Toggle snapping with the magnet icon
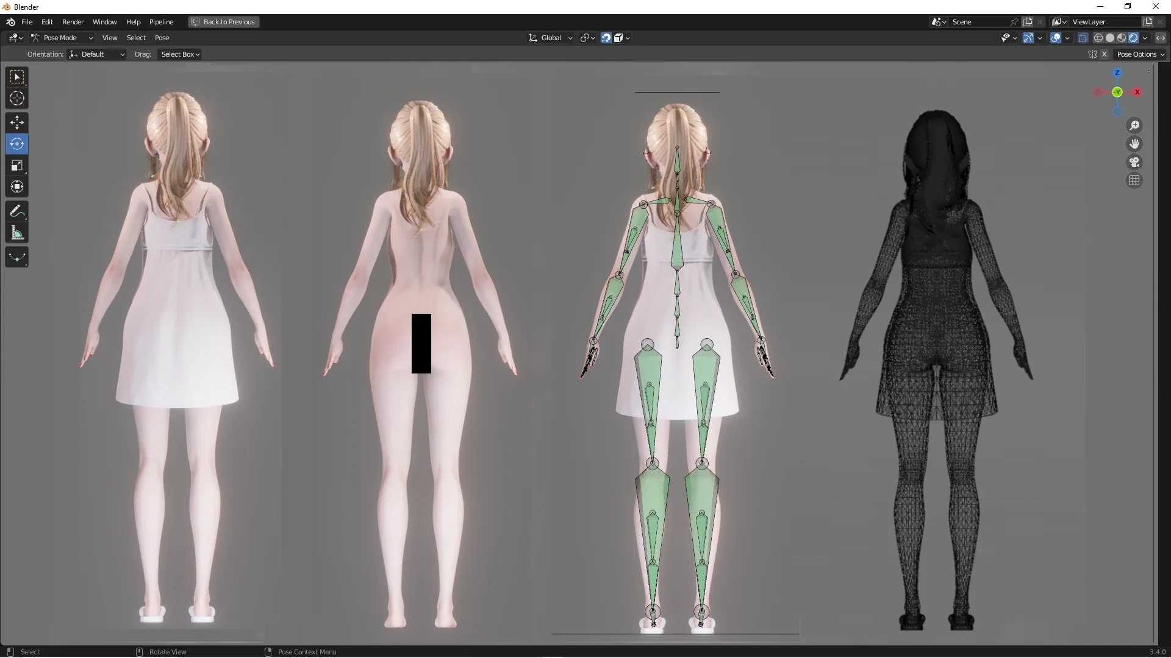The image size is (1171, 658). [605, 37]
